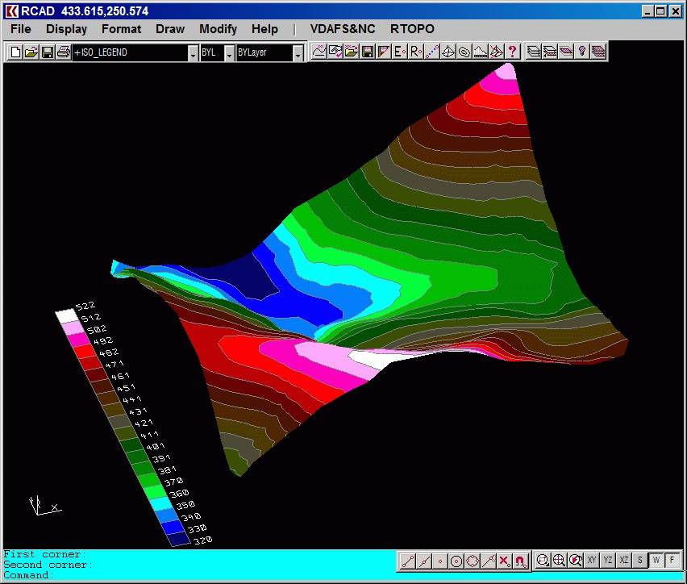
Task: Select the 'R' toolbar icon
Action: click(415, 52)
